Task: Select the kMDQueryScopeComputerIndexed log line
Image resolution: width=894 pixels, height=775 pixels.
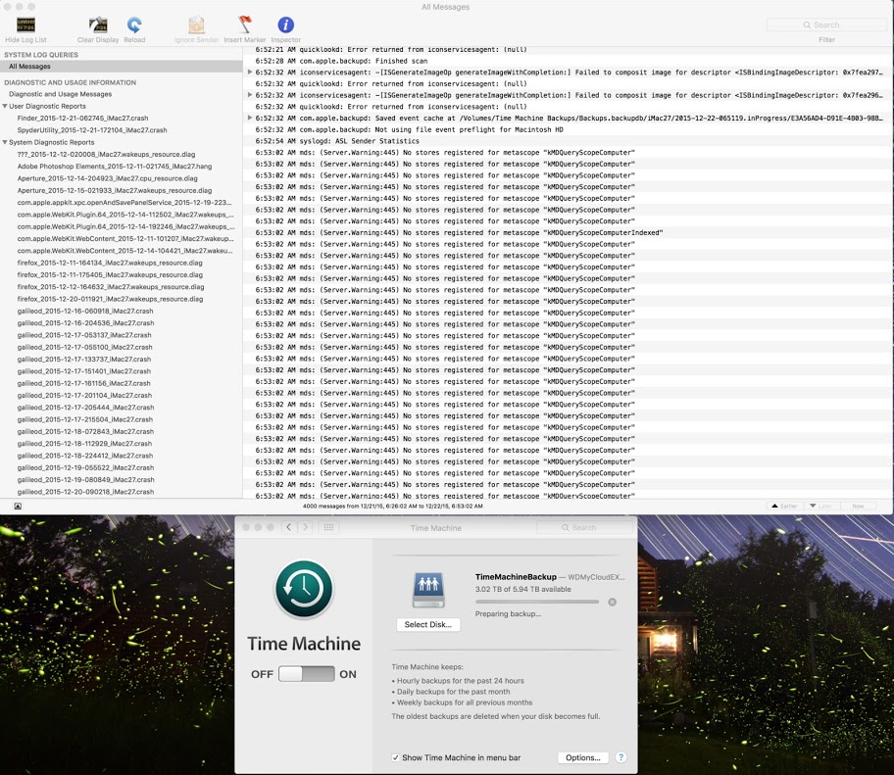Action: click(568, 232)
